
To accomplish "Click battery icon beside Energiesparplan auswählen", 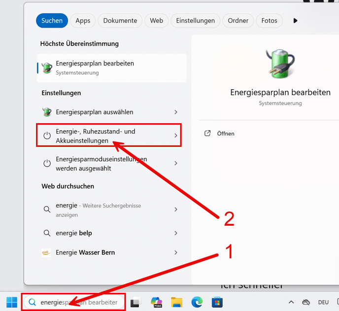I will point(47,112).
